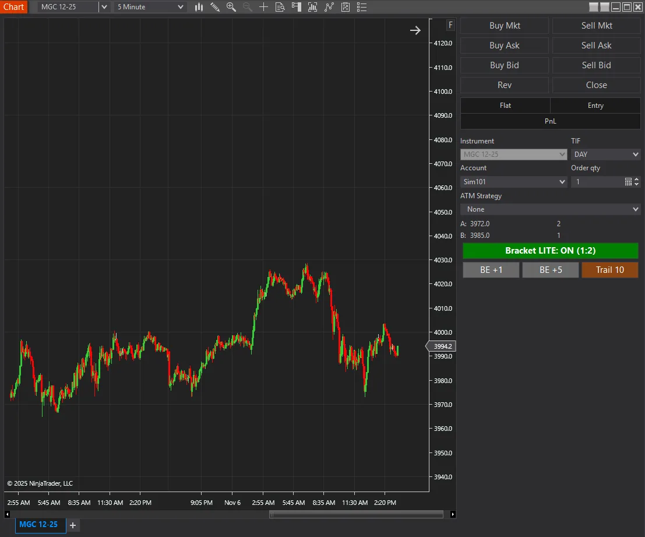Open the bar type (candlestick) icon
The height and width of the screenshot is (537, 645).
[x=199, y=7]
